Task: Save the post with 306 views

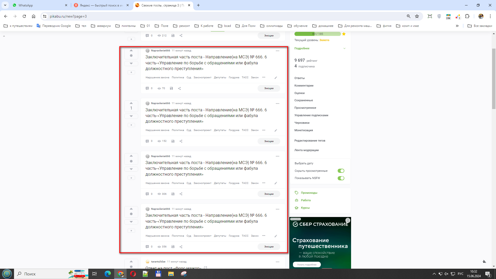Action: click(x=173, y=194)
